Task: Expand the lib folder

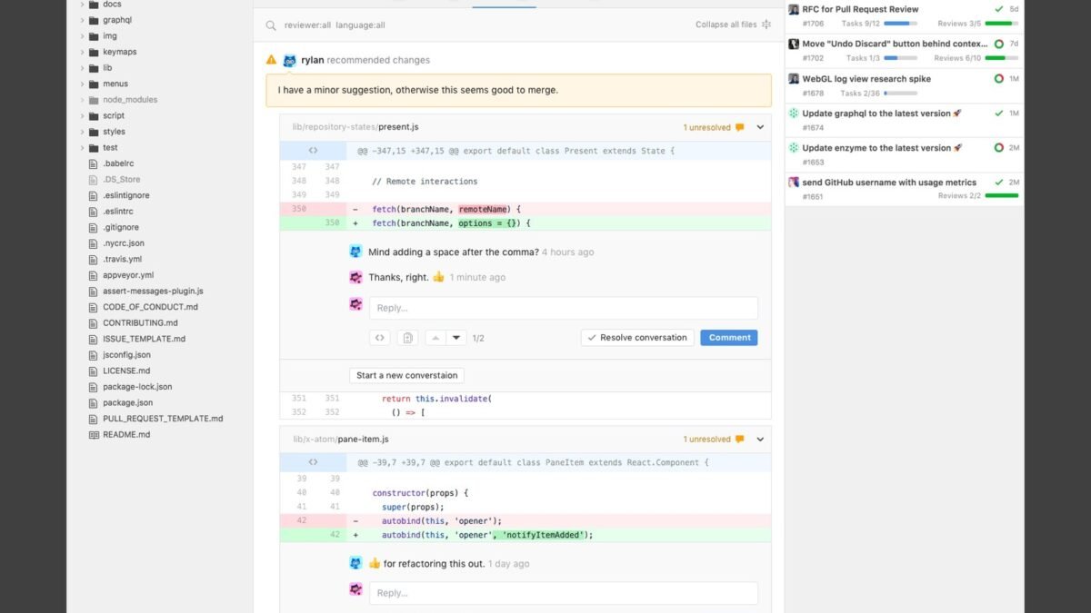Action: [x=81, y=68]
